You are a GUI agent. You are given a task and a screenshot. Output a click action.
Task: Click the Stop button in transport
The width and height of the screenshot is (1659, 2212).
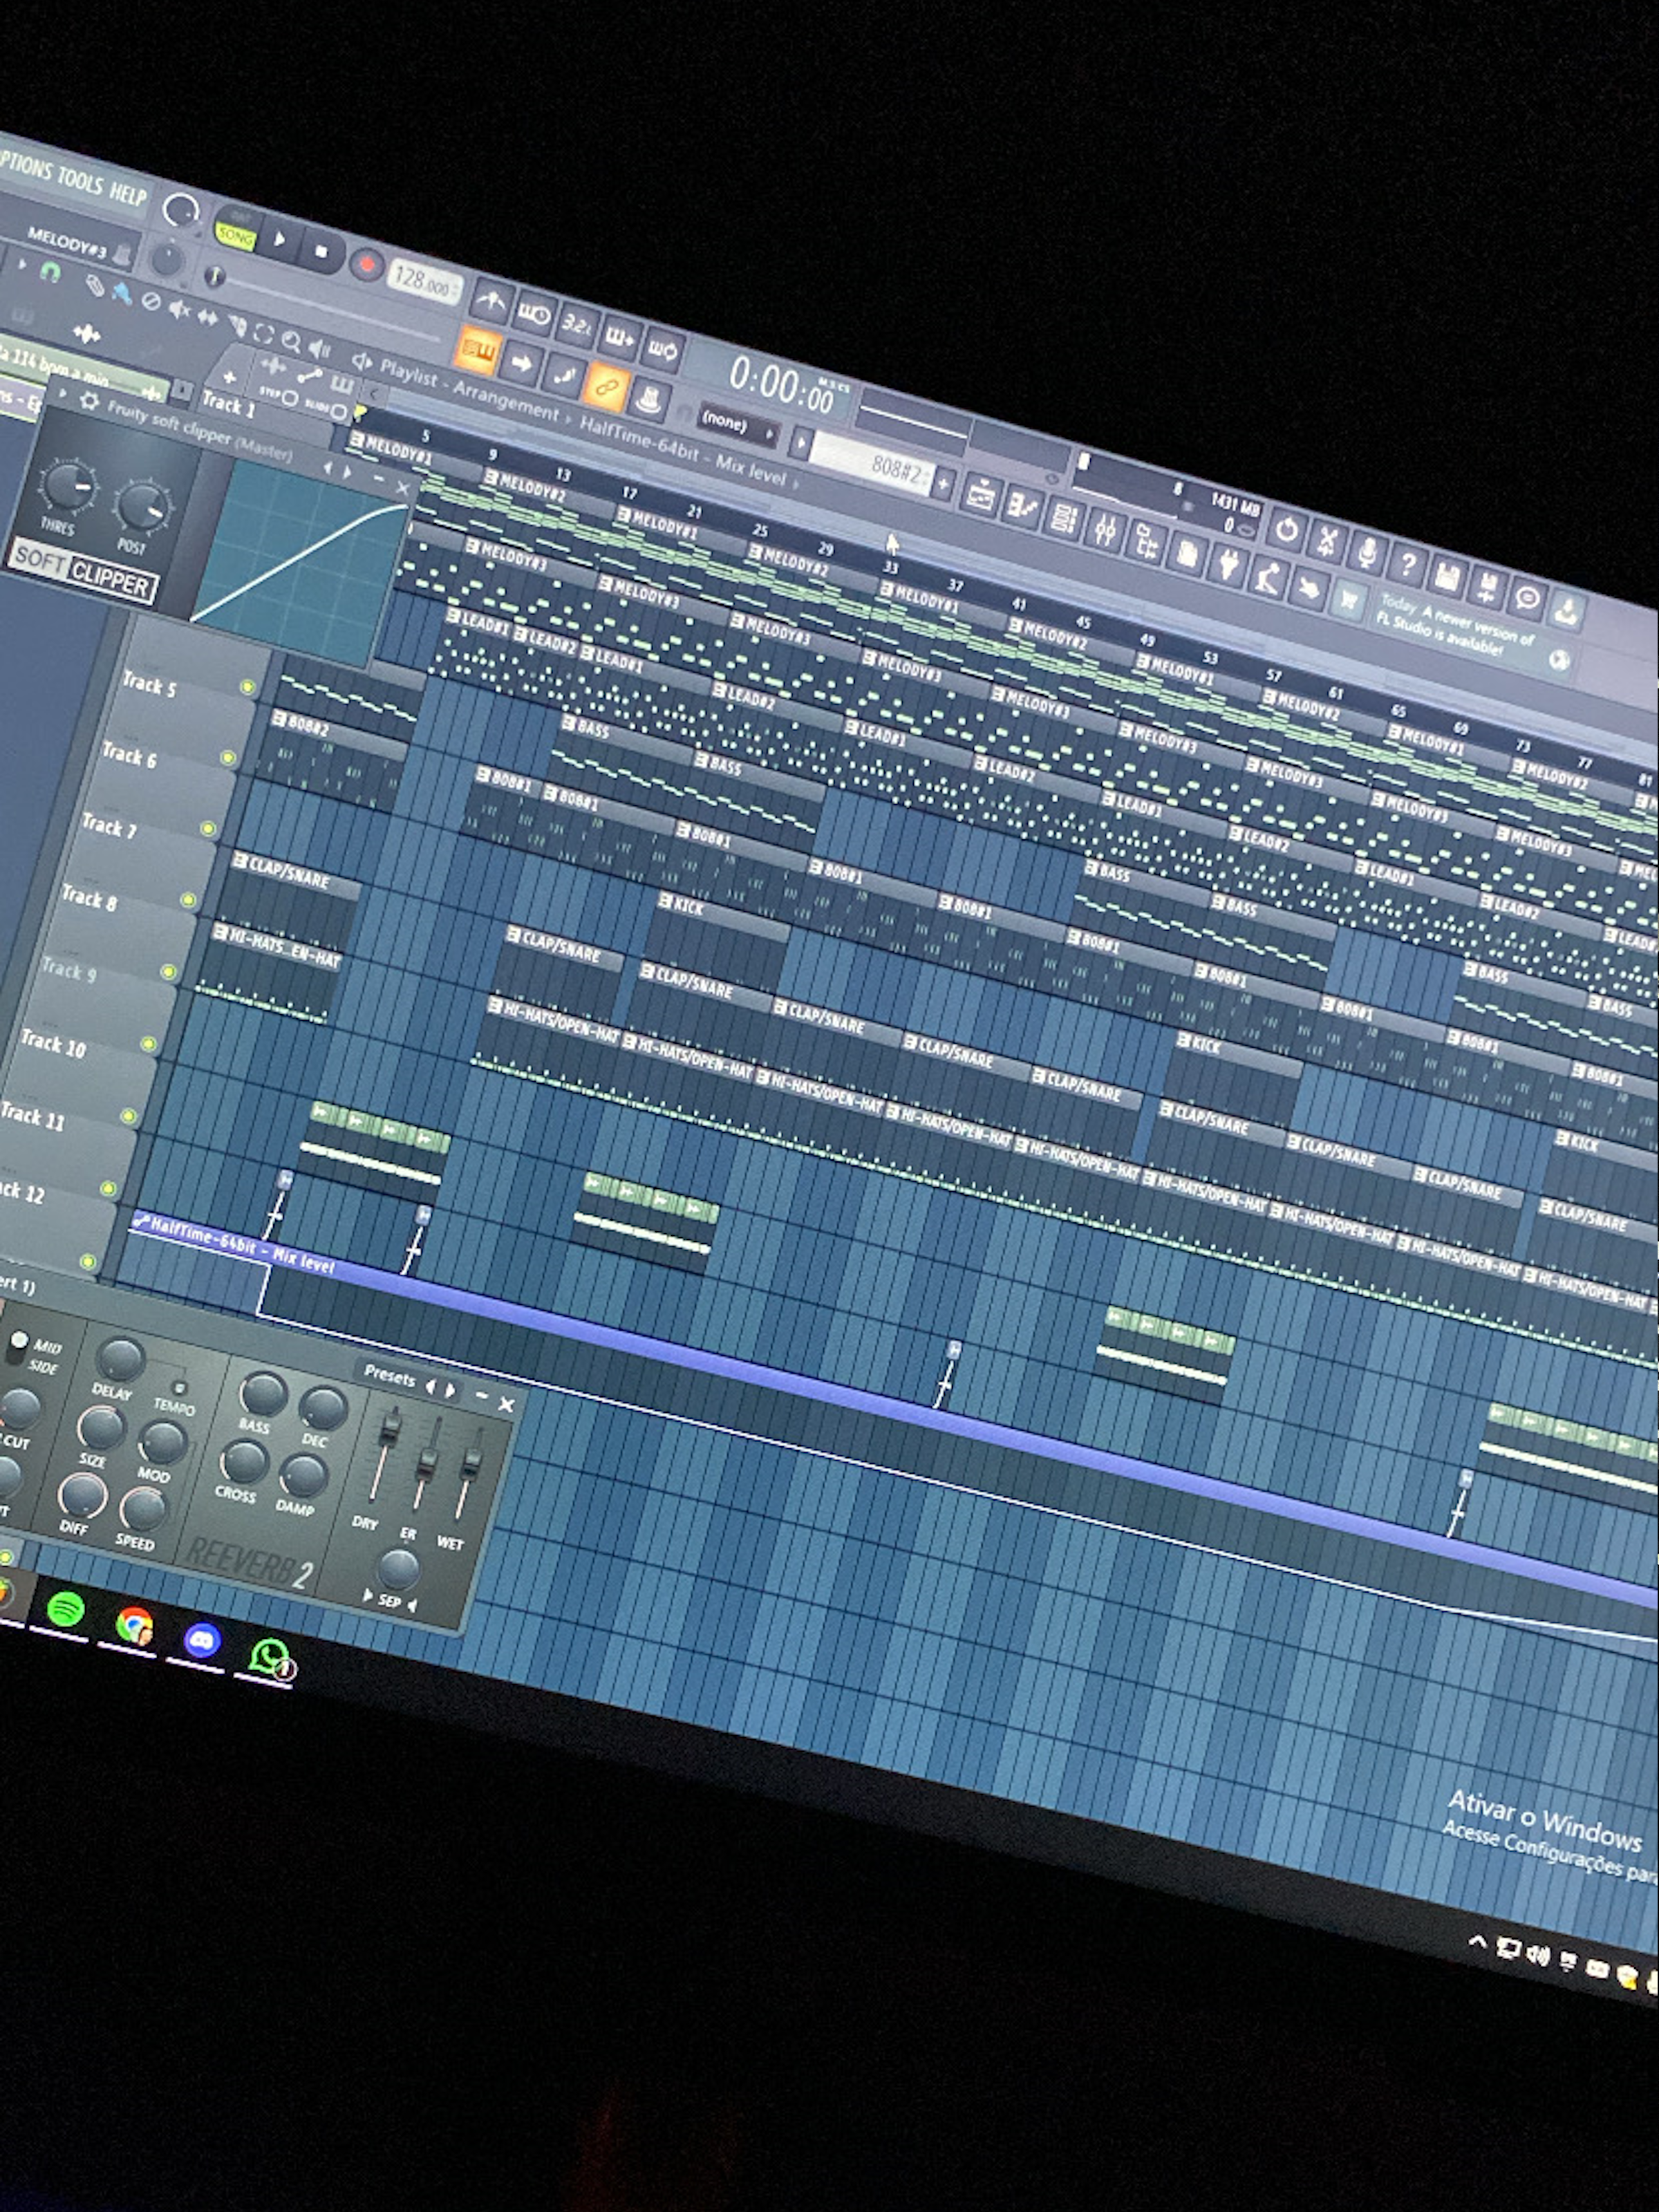coord(321,252)
